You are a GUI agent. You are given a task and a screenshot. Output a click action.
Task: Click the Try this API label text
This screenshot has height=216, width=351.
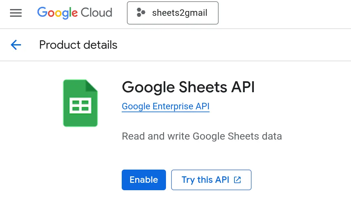pyautogui.click(x=205, y=180)
